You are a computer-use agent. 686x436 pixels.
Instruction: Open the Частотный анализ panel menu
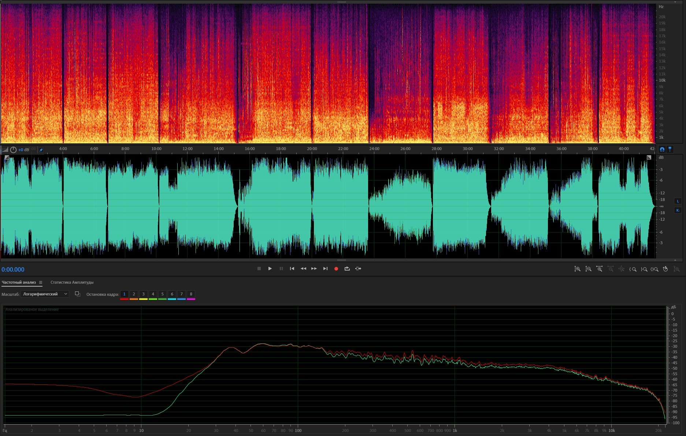coord(41,283)
